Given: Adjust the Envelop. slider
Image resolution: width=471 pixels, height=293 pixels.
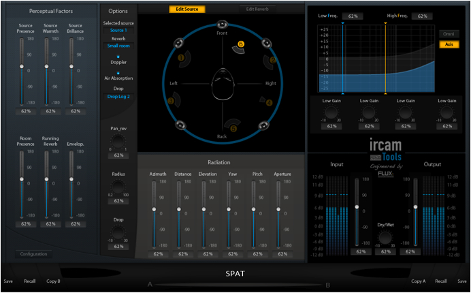Looking at the screenshot, I should click(71, 184).
